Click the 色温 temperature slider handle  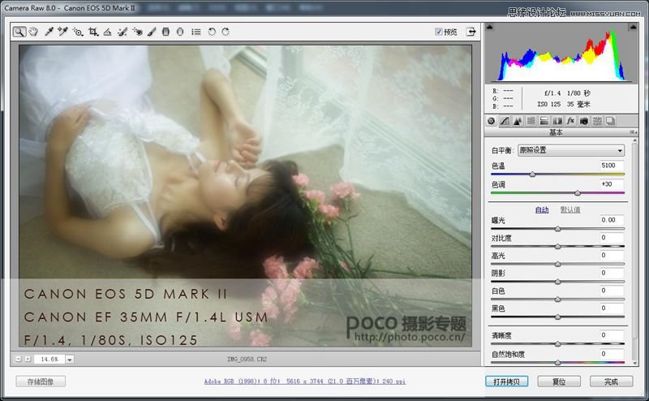click(x=533, y=175)
